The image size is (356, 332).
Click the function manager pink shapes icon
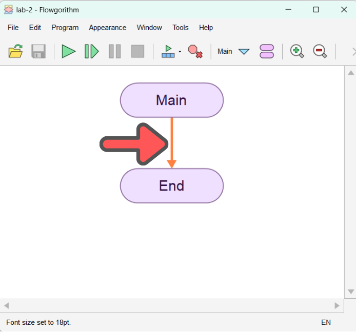click(x=267, y=51)
